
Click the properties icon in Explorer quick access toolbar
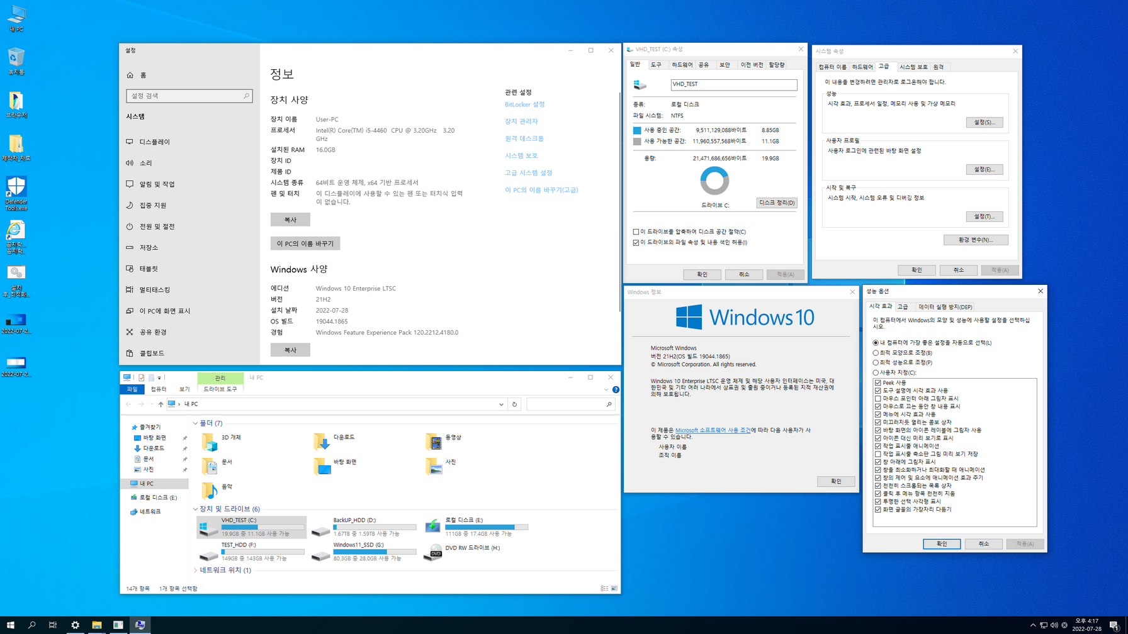pyautogui.click(x=141, y=378)
